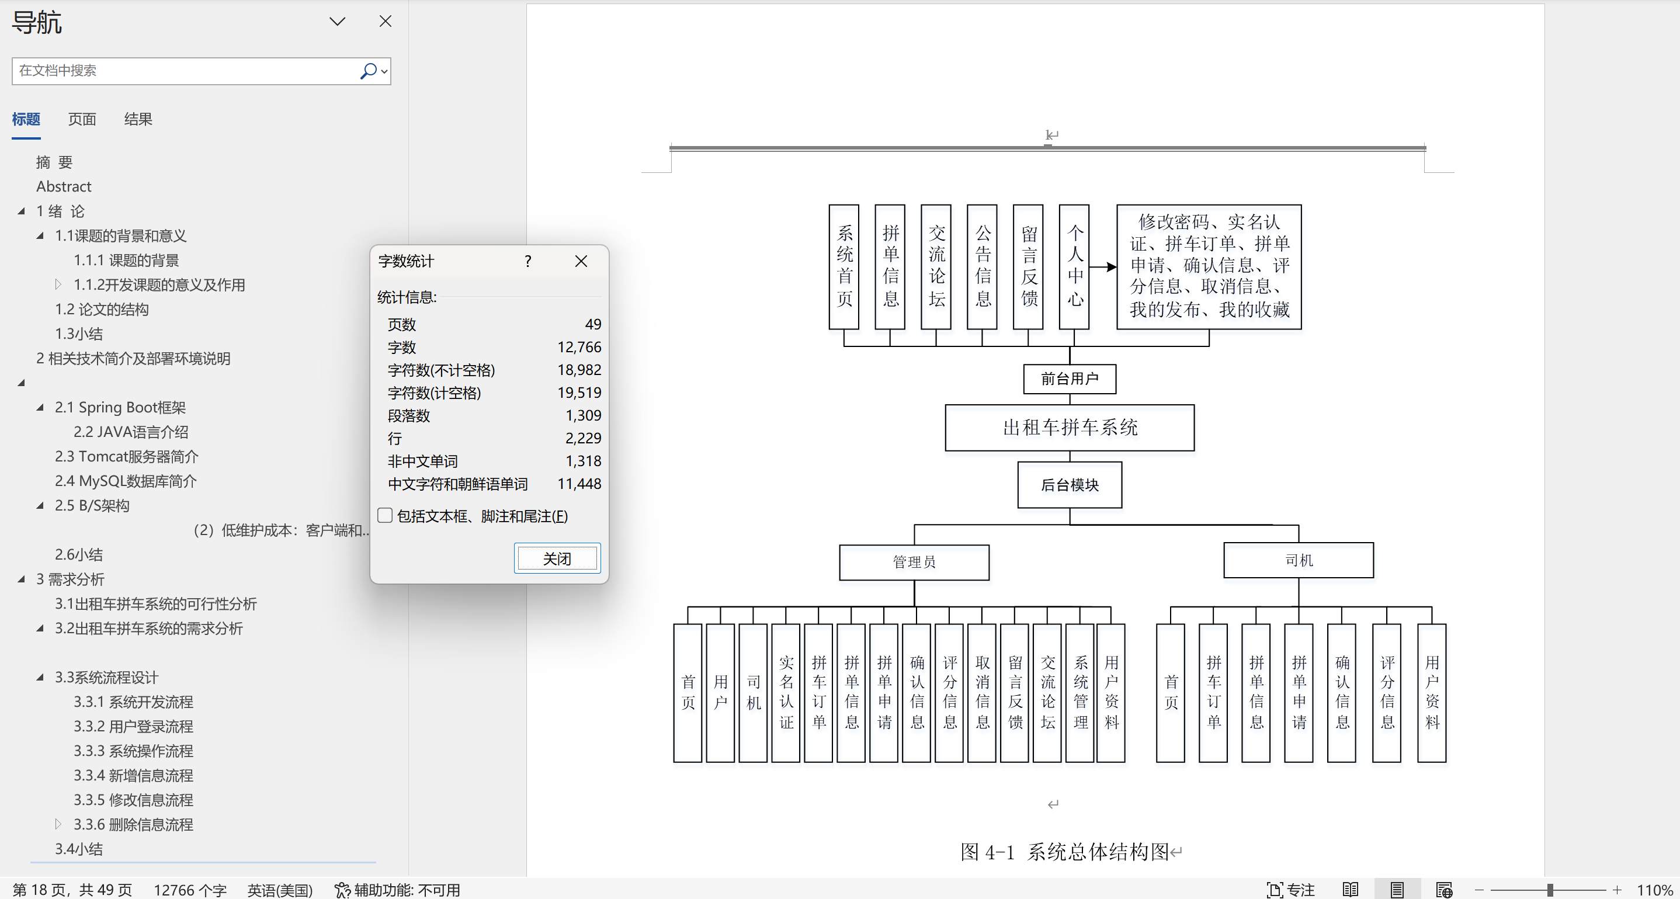This screenshot has height=899, width=1680.
Task: Click the accessibility checker status icon
Action: tap(342, 890)
